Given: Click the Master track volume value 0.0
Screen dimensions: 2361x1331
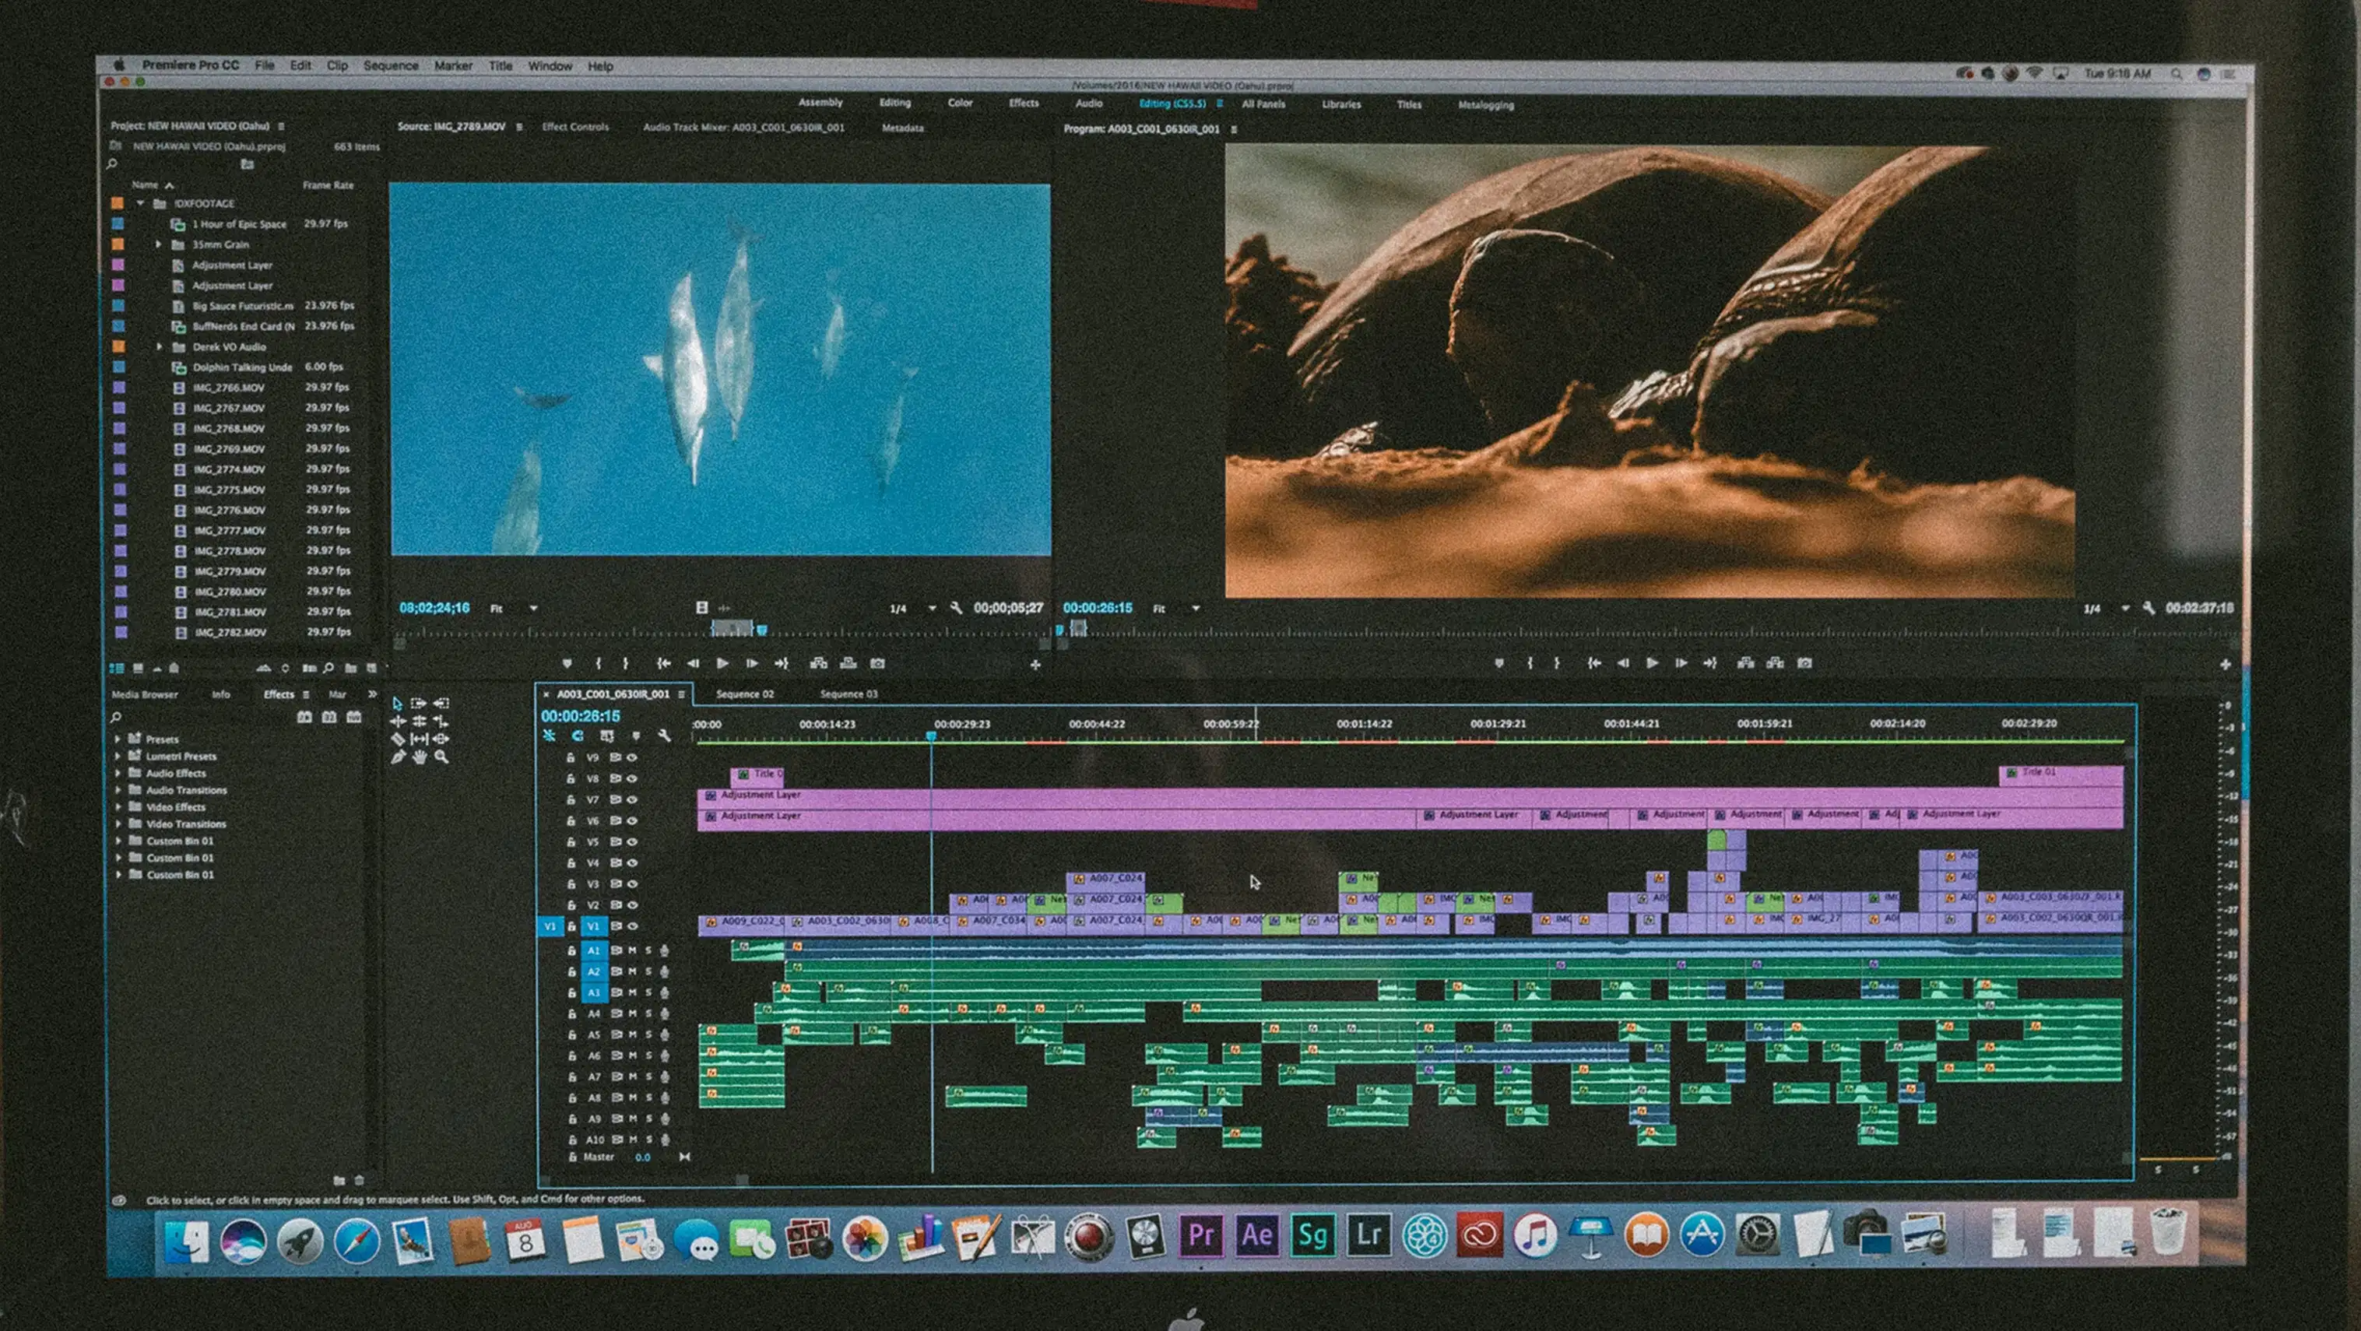Looking at the screenshot, I should [x=642, y=1157].
